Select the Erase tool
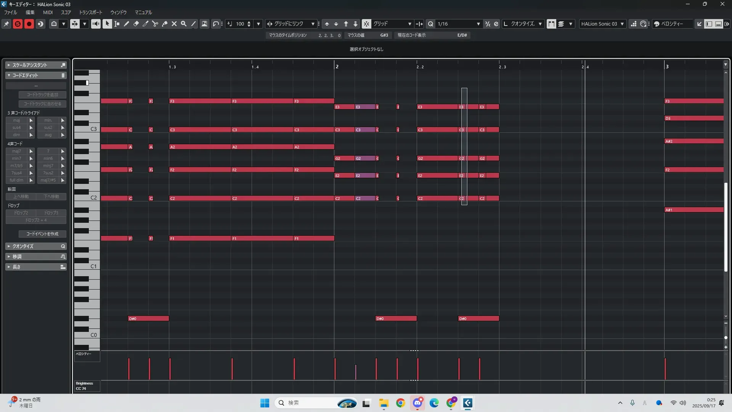 136,24
